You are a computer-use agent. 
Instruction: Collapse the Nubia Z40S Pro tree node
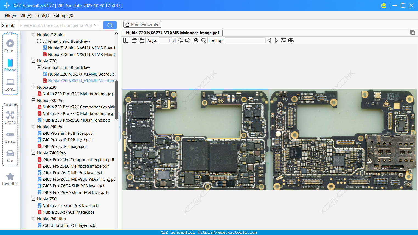click(33, 153)
